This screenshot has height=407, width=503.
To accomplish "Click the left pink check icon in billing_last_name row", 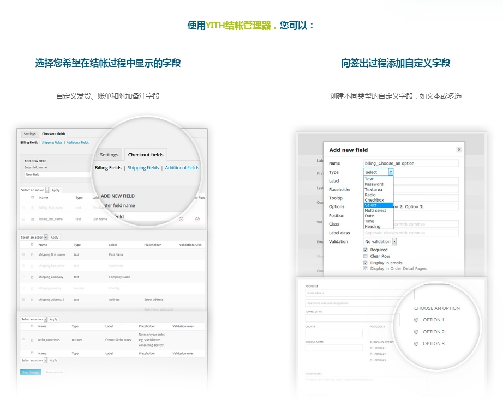I will click(181, 219).
